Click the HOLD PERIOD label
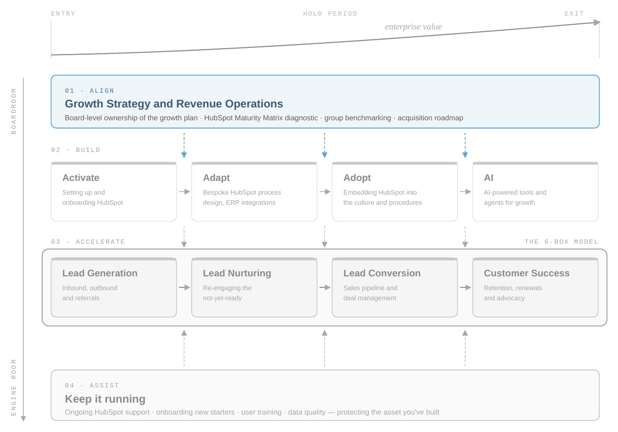The height and width of the screenshot is (432, 618). (x=330, y=14)
